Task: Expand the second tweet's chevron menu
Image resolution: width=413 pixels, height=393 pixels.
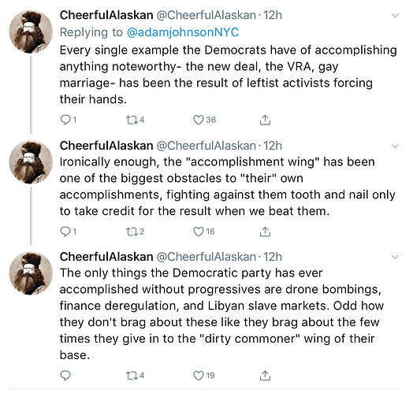Action: click(395, 146)
